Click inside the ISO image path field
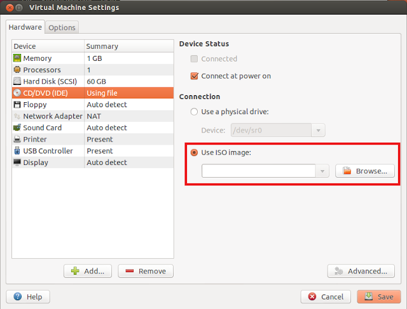Screen dimensions: 407x309 coord(259,171)
